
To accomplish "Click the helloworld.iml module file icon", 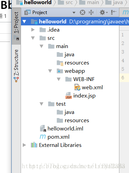I will (43, 128).
